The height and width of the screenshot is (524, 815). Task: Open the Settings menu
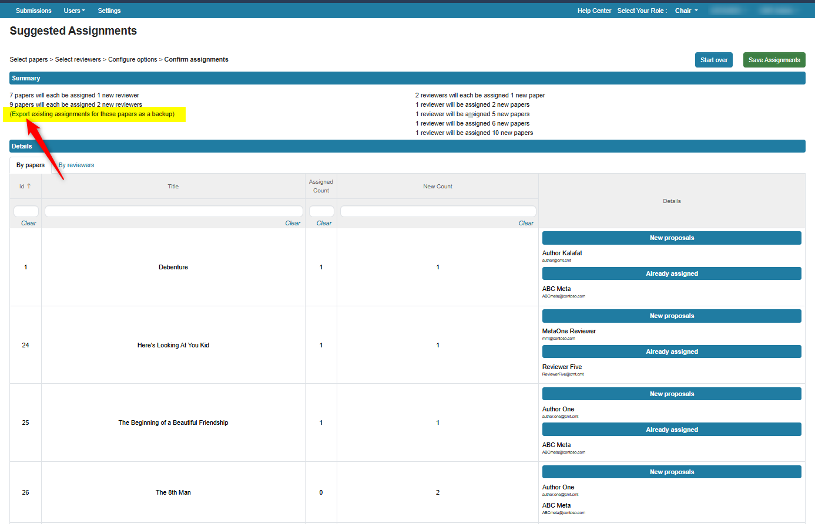pyautogui.click(x=109, y=10)
